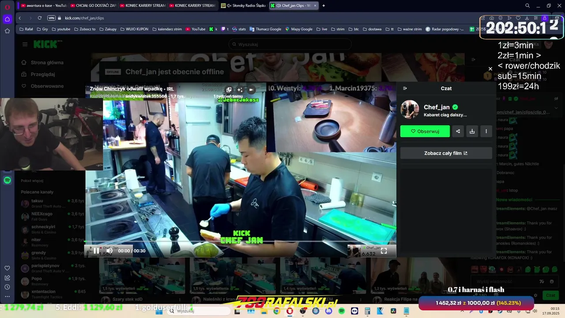565x318 pixels.
Task: Click the sparkle icon atop the clip
Action: [x=240, y=90]
